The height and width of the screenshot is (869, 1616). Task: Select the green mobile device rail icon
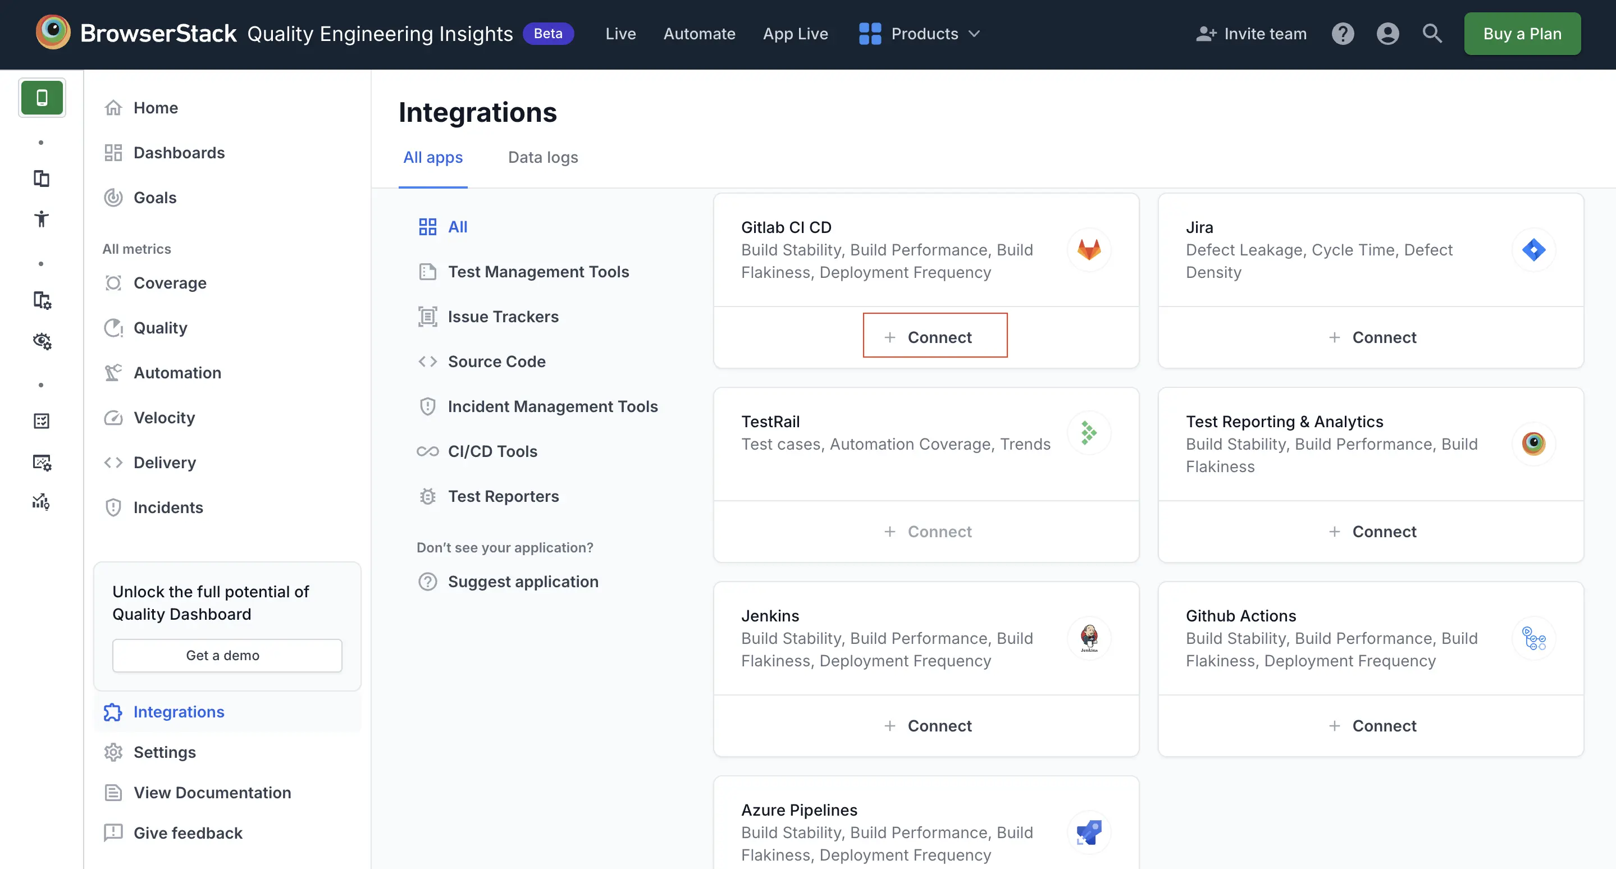tap(42, 98)
